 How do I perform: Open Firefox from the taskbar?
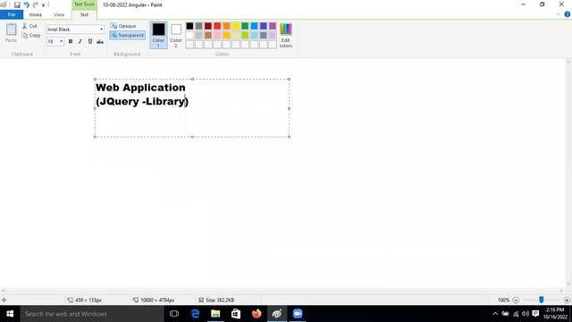[257, 314]
